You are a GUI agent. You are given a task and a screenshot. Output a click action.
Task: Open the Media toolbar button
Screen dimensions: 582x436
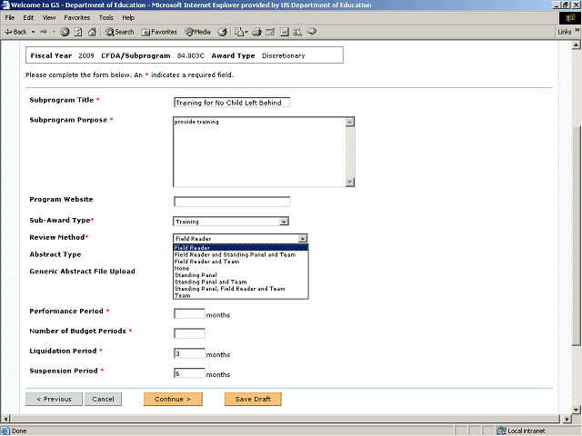tap(198, 32)
